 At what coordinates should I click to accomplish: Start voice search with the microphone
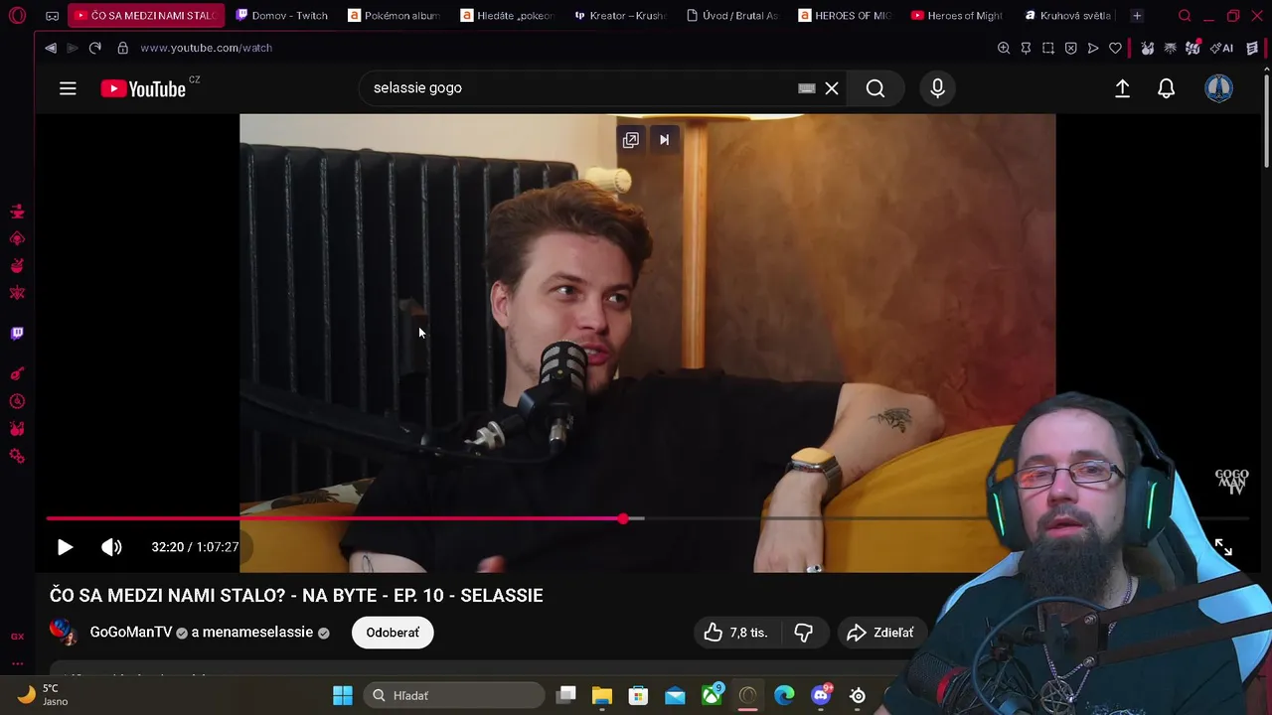937,88
